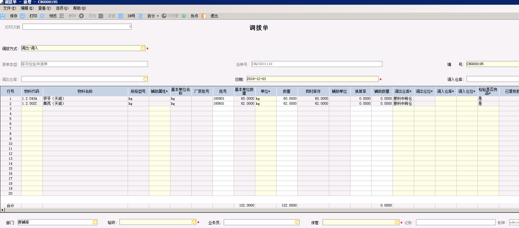The image size is (519, 228).
Task: Select the 调出仓位* column header
Action: 424,91
